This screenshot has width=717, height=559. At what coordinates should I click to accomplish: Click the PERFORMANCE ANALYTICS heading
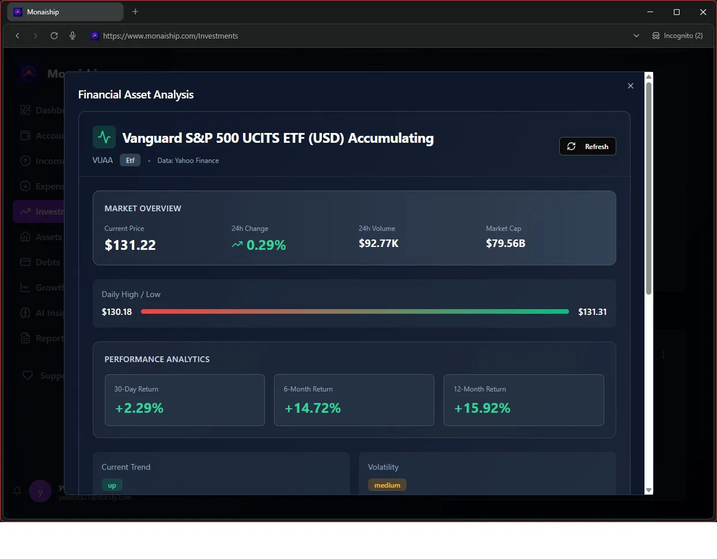[157, 359]
